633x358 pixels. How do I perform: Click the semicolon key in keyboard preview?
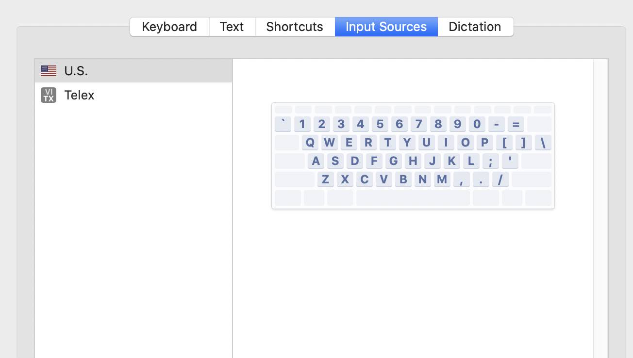click(491, 161)
